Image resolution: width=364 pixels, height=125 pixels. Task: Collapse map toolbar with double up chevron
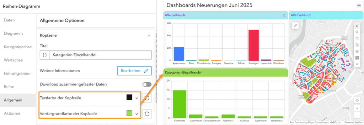tap(357, 26)
